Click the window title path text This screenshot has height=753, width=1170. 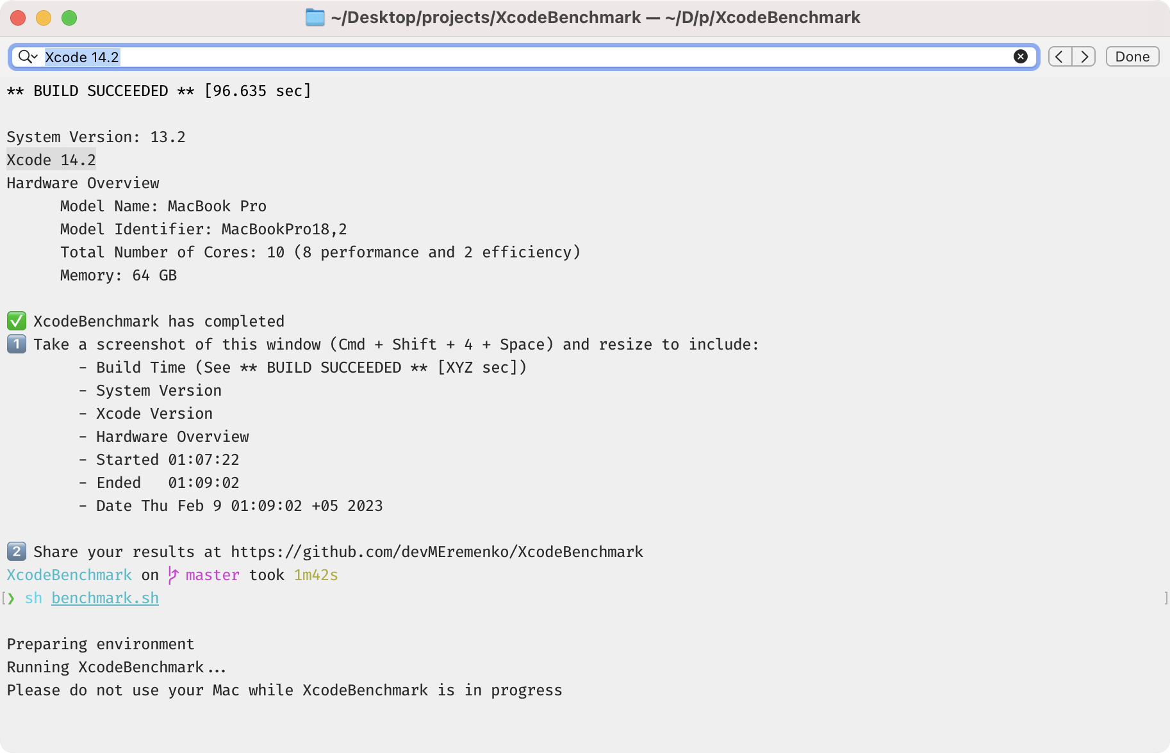595,17
